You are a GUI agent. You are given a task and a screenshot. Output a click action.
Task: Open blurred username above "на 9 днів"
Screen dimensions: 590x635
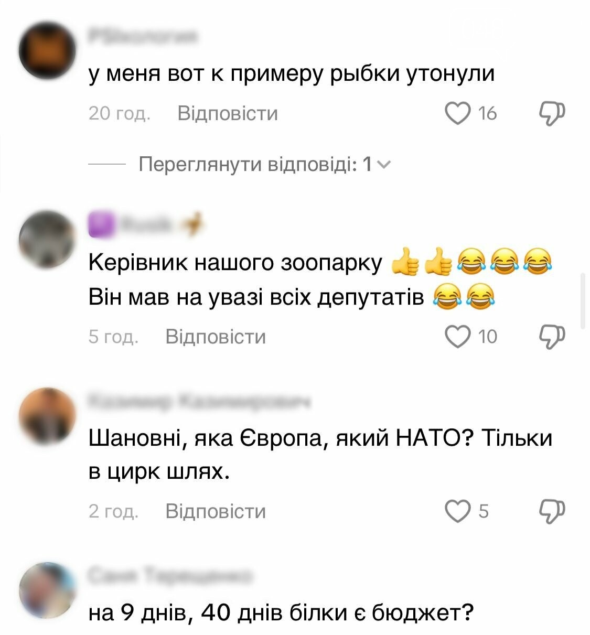[170, 576]
